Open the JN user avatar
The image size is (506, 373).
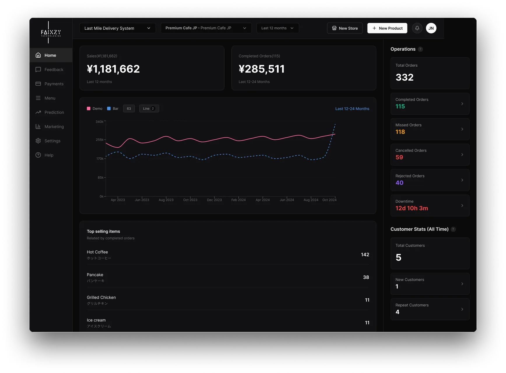click(x=431, y=28)
